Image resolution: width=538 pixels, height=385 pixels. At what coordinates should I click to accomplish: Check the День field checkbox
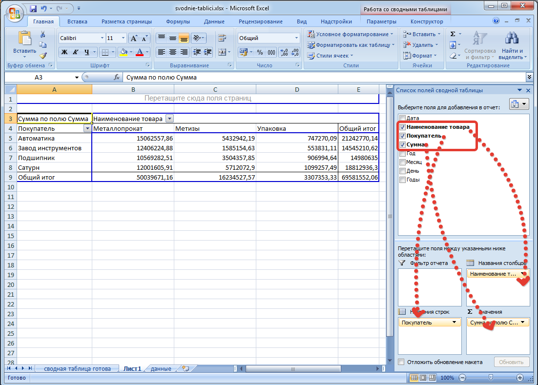pos(402,171)
